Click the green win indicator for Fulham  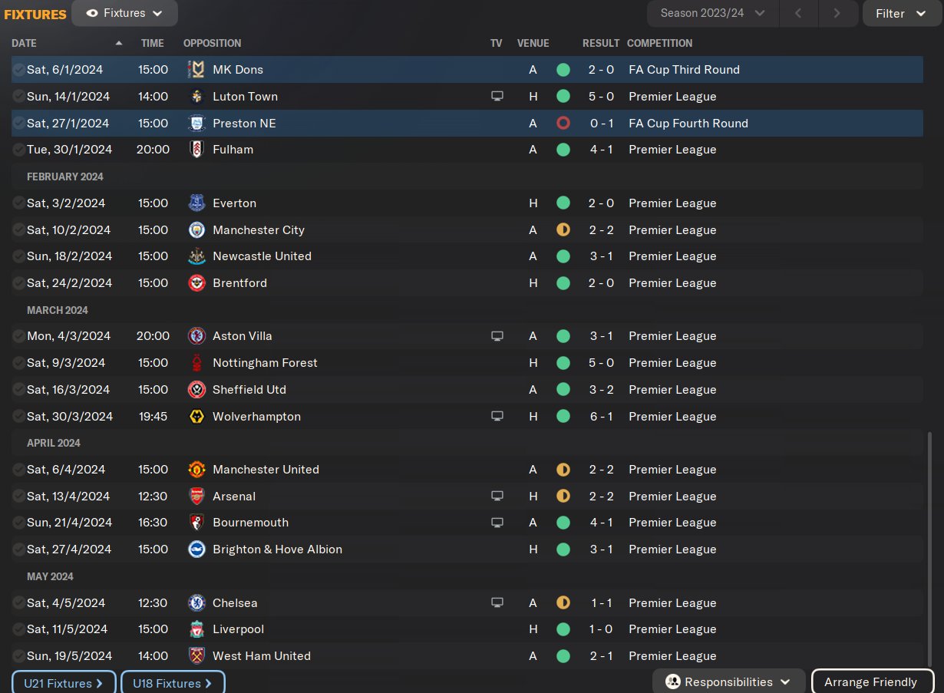tap(563, 150)
